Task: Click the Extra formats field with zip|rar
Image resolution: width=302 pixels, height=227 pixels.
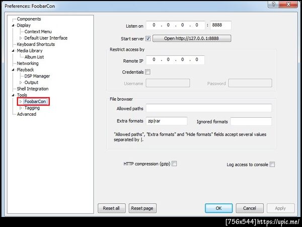Action: (x=167, y=121)
